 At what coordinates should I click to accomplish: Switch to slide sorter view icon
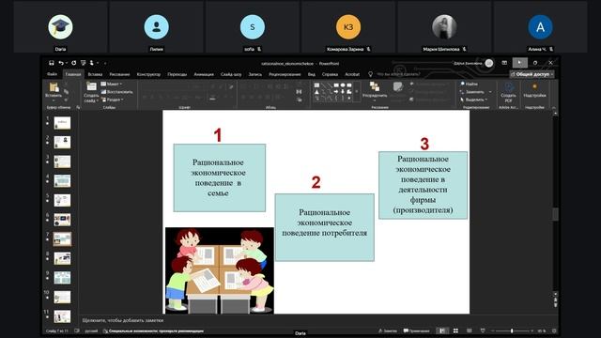pos(455,330)
